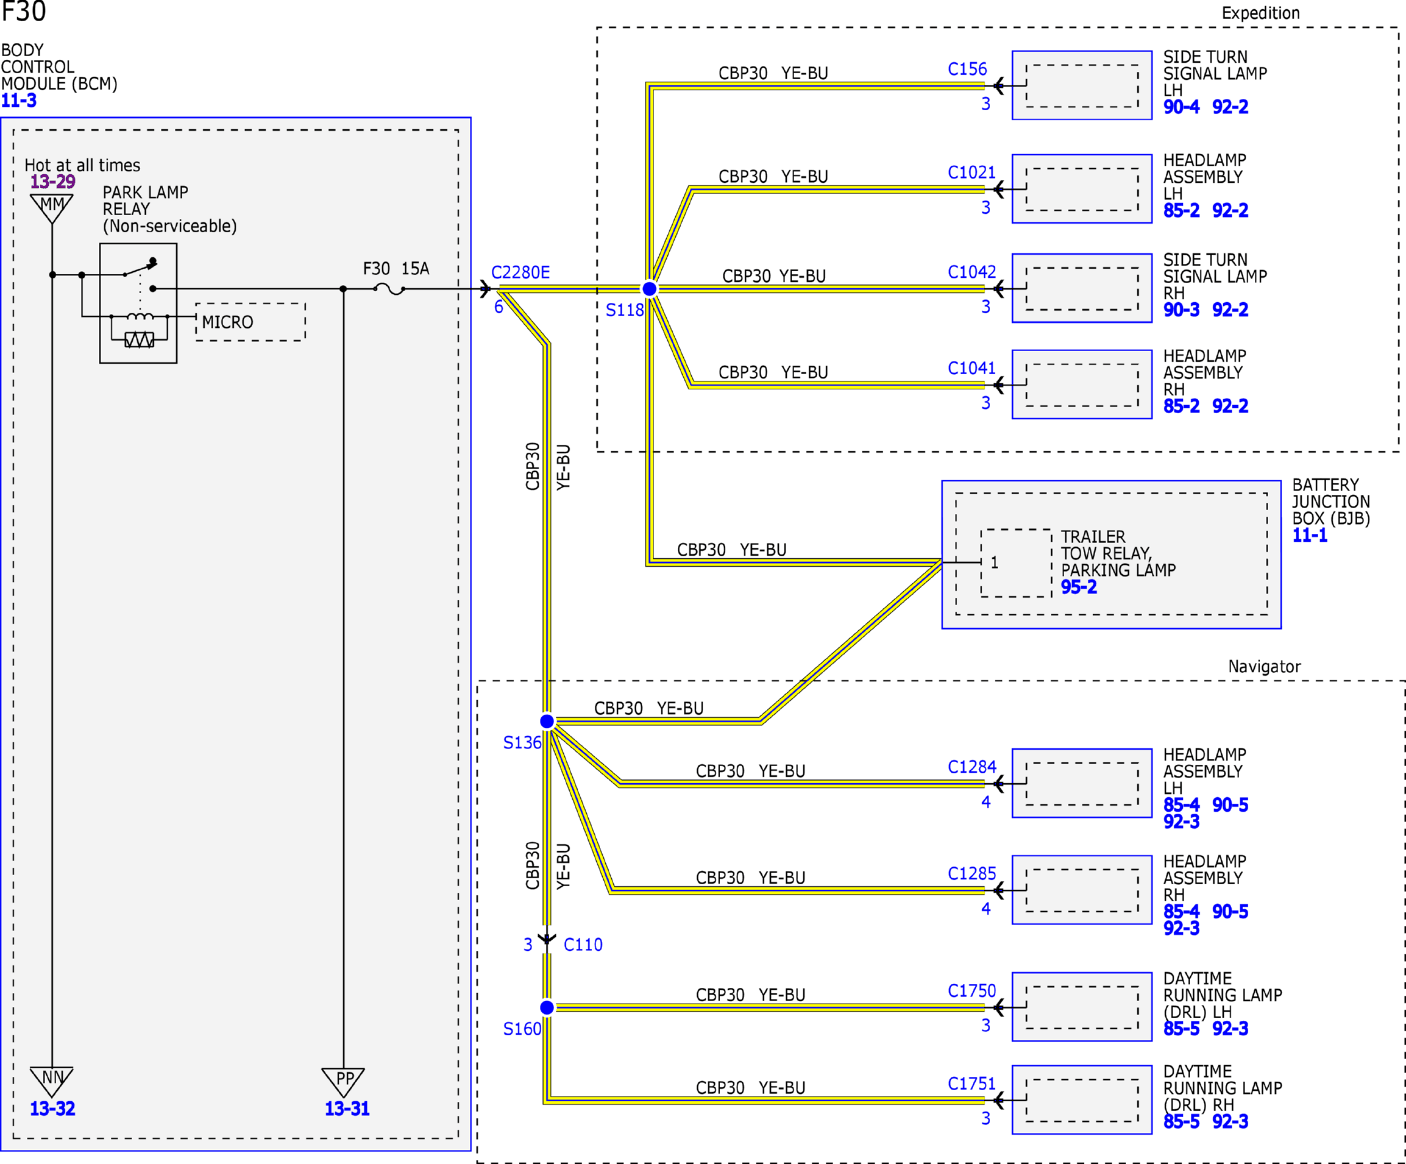Select Trailer Tow Relay terminal 1 box
Image resolution: width=1406 pixels, height=1164 pixels.
coord(1017,563)
